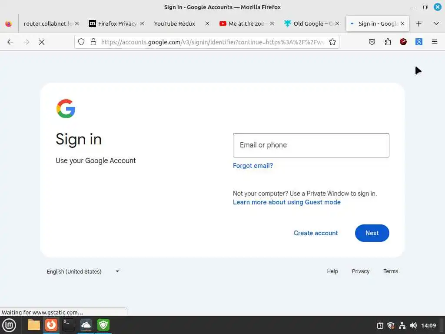Go back using the browser back arrow
The height and width of the screenshot is (334, 445).
(x=10, y=42)
